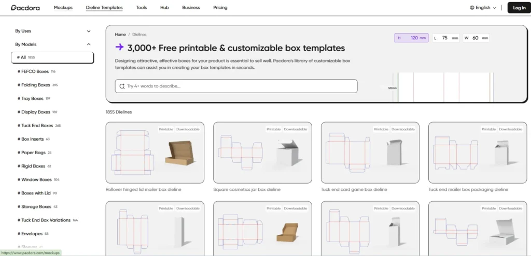531x256 pixels.
Task: Click the '120mm' label on the dieline preview
Action: [x=392, y=88]
